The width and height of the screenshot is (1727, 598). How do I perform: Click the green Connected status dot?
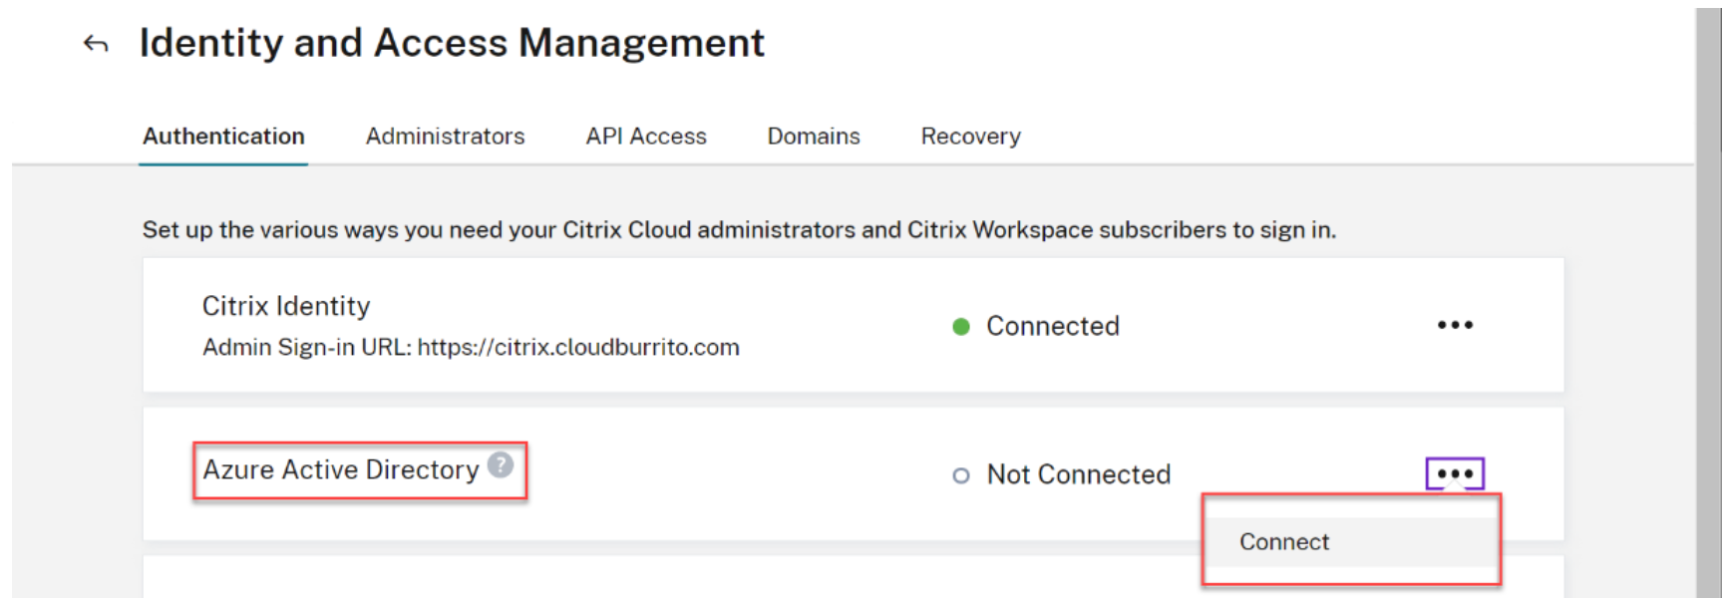click(961, 327)
